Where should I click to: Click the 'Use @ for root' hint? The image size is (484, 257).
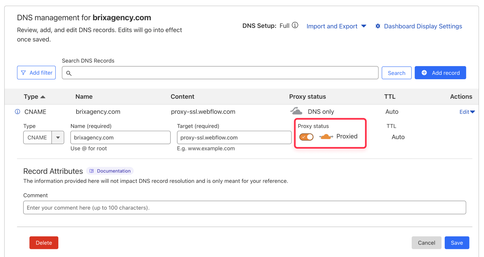click(88, 149)
